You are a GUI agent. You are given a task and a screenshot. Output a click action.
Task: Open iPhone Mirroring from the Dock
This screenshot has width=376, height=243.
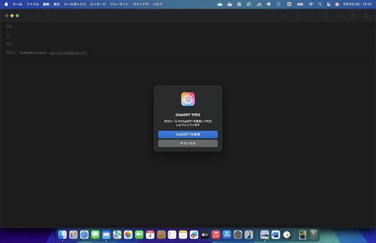pos(249,235)
